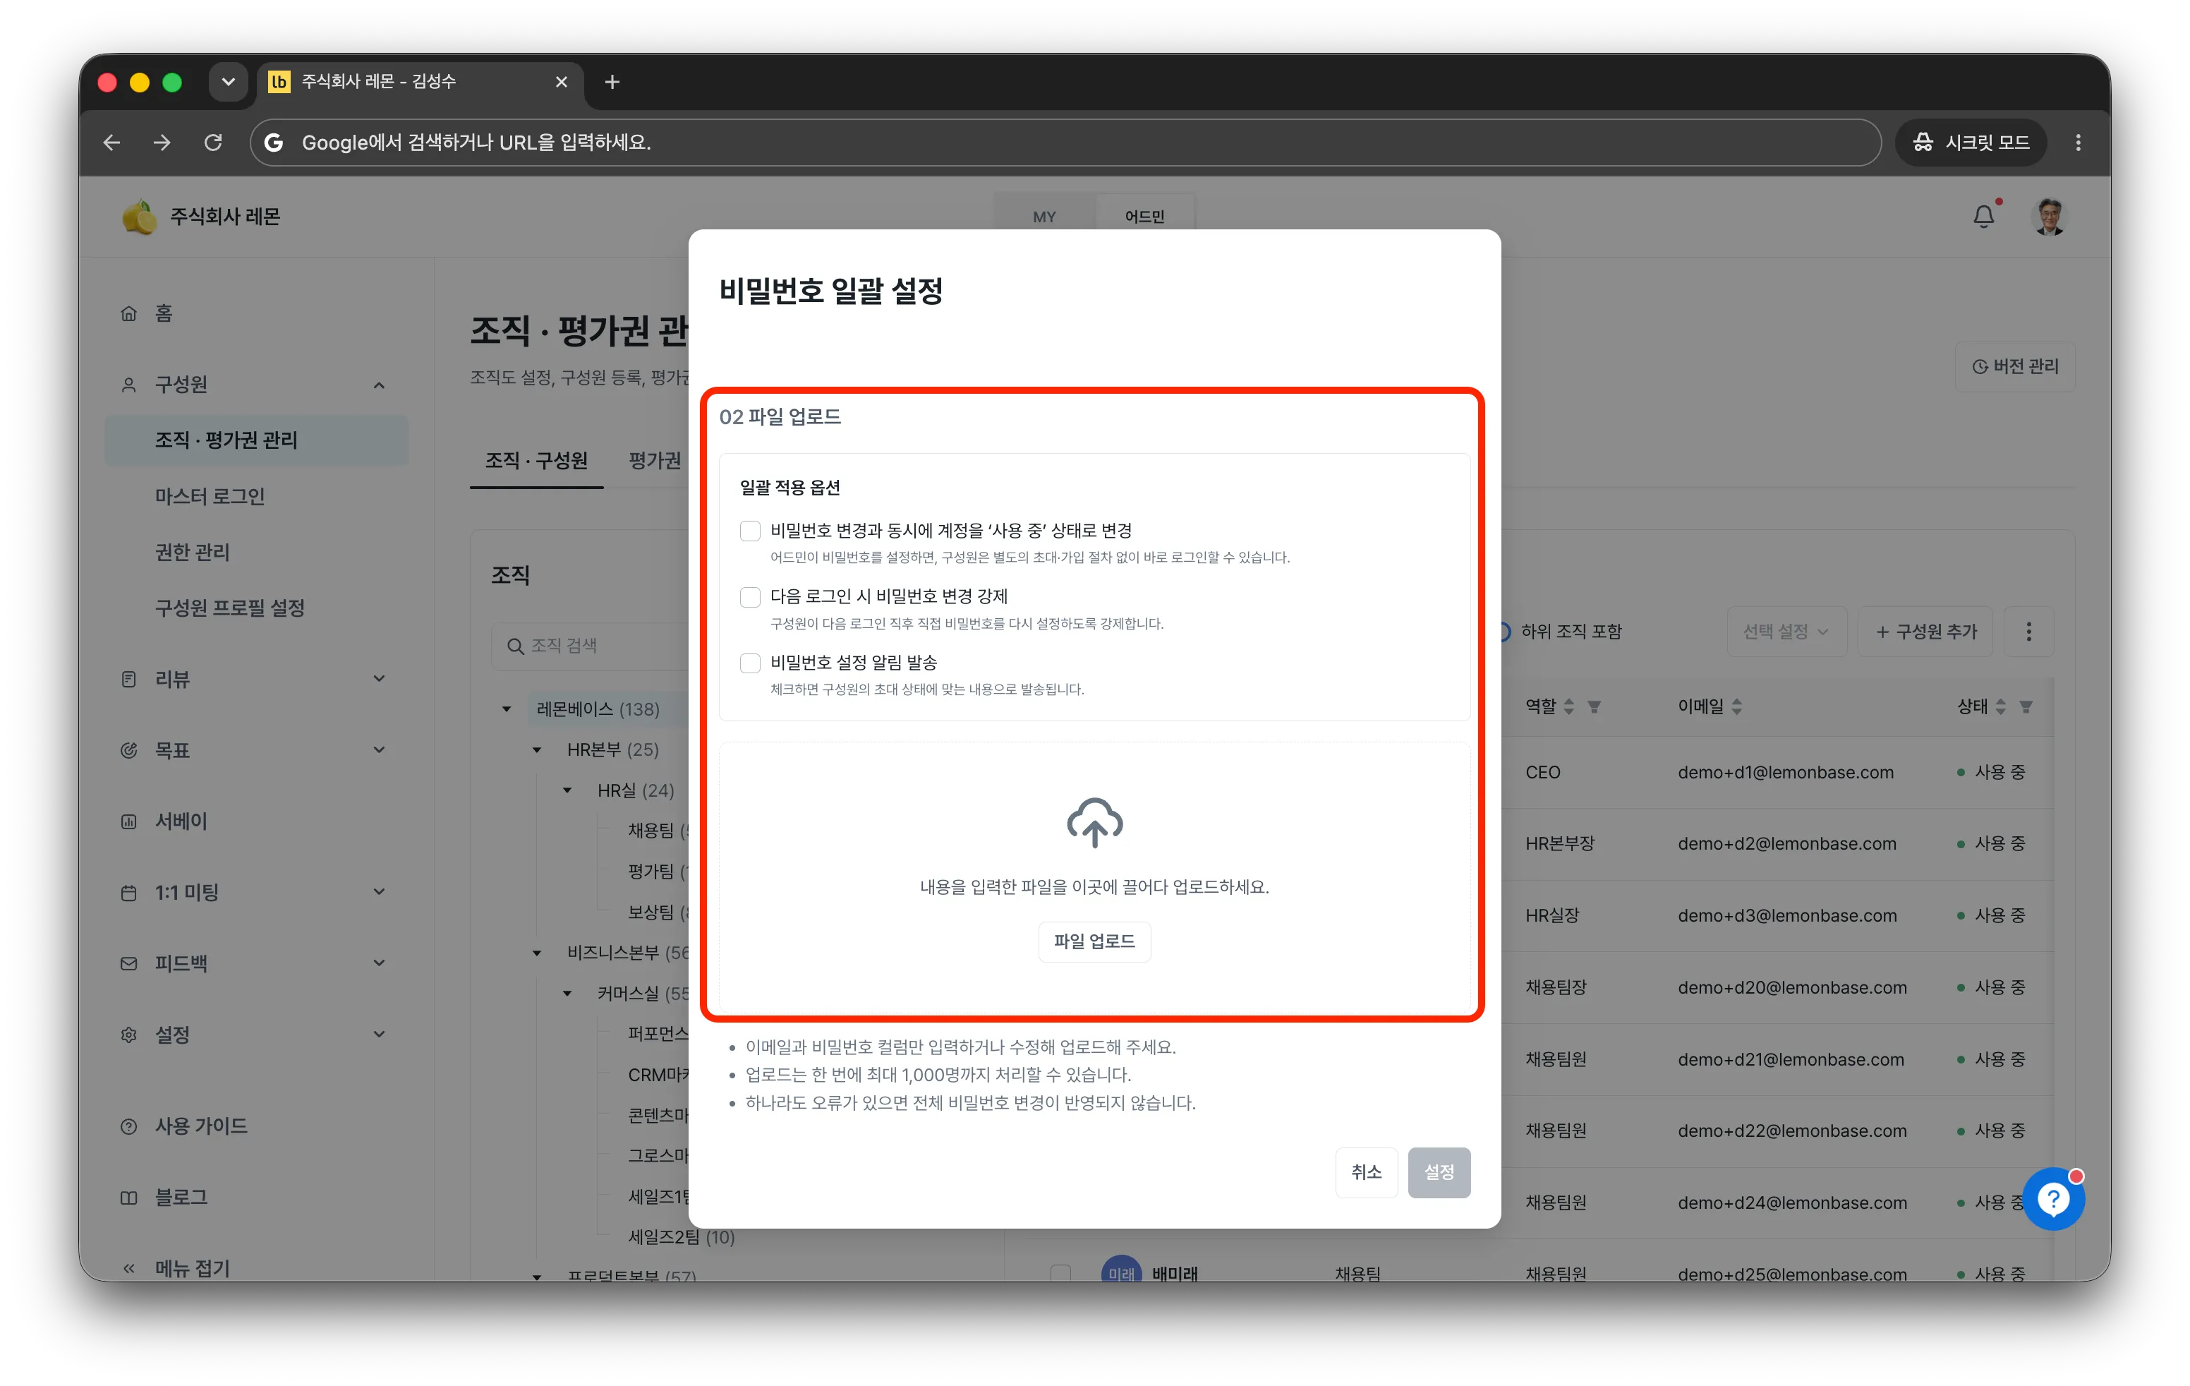Switch to the MY tab
Image resolution: width=2190 pixels, height=1386 pixels.
[x=1044, y=217]
